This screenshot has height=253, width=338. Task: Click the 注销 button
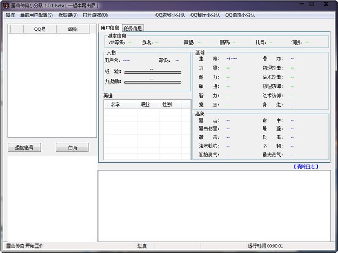tap(72, 147)
